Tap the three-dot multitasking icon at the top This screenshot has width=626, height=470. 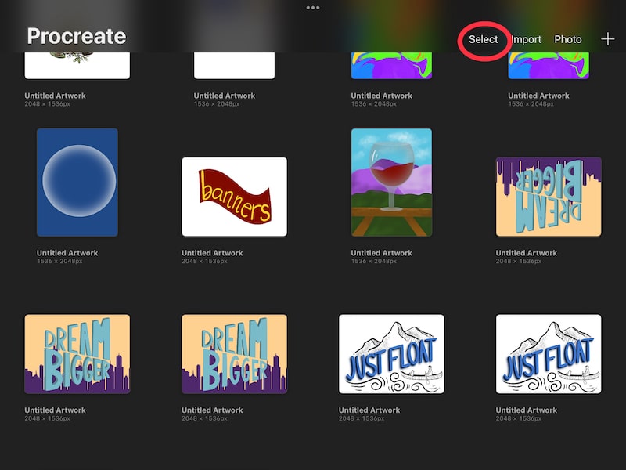pos(313,8)
